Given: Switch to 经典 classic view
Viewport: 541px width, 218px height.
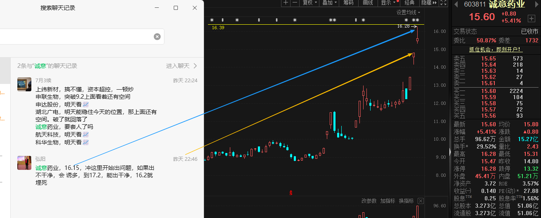Looking at the screenshot, I should coord(409,2).
